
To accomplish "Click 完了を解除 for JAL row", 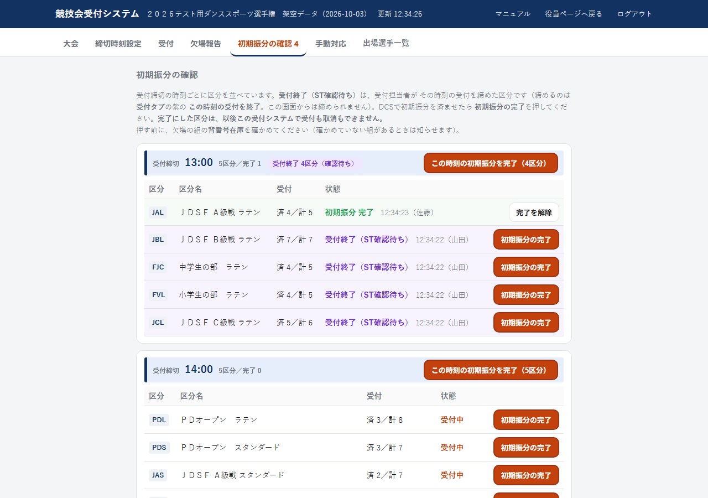I will pos(534,212).
